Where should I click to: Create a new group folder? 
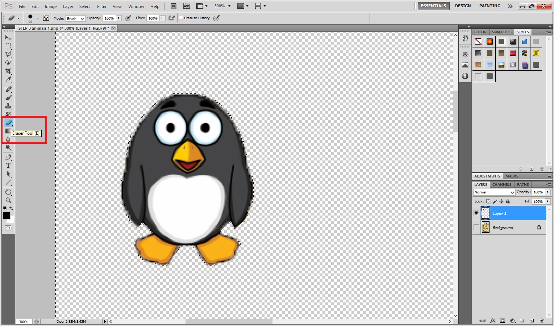[x=522, y=321]
